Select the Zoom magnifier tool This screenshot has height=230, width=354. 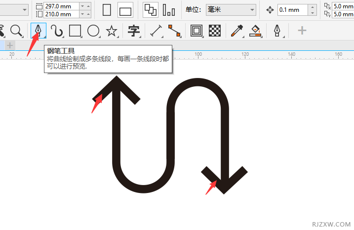click(x=16, y=31)
